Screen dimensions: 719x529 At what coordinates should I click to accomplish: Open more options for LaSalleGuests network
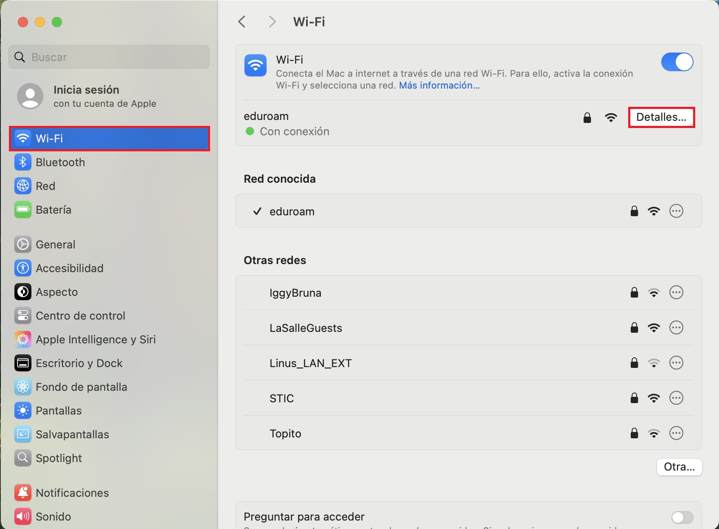point(676,328)
